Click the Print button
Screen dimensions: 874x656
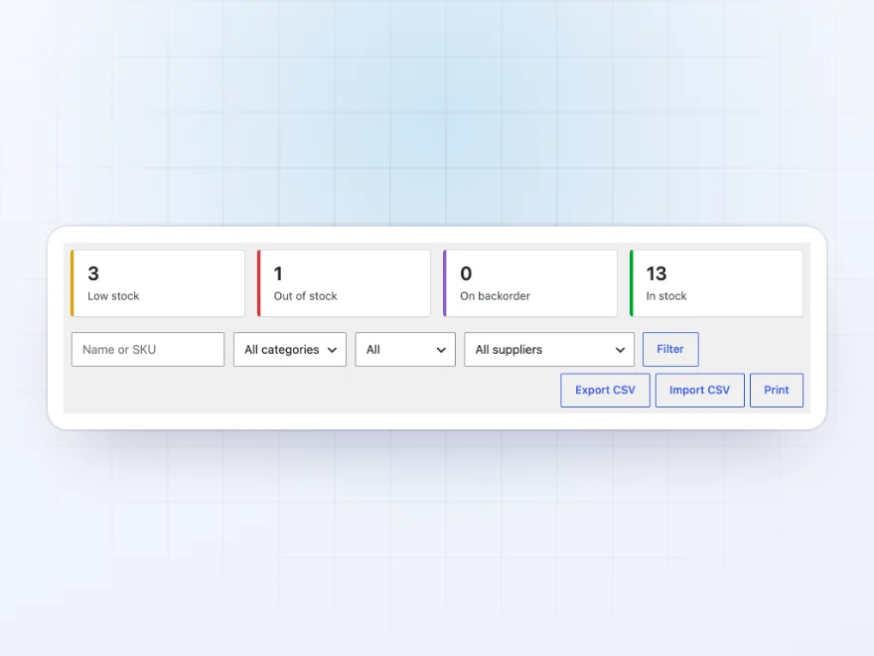point(777,390)
